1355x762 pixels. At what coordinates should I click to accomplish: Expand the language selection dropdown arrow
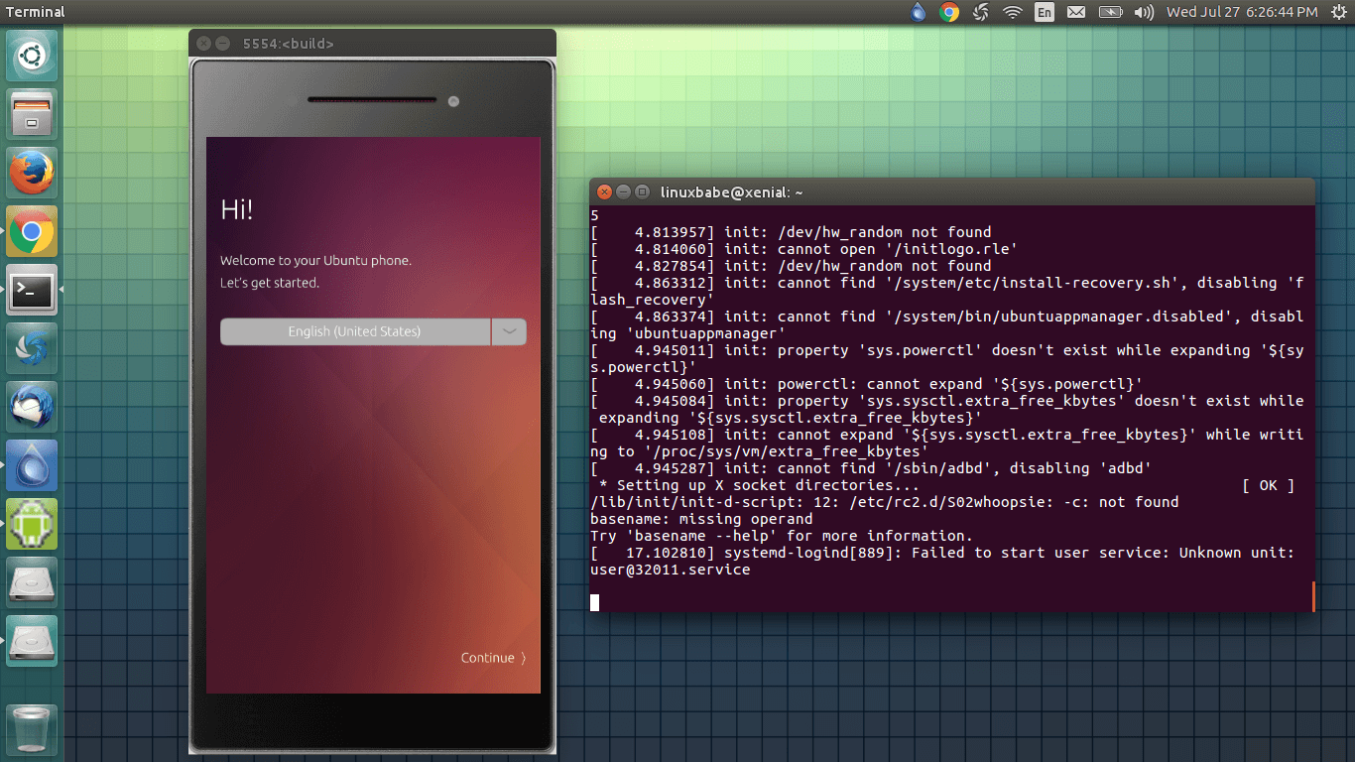pyautogui.click(x=509, y=331)
